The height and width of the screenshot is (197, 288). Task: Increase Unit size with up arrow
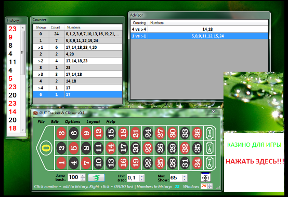tap(142, 176)
